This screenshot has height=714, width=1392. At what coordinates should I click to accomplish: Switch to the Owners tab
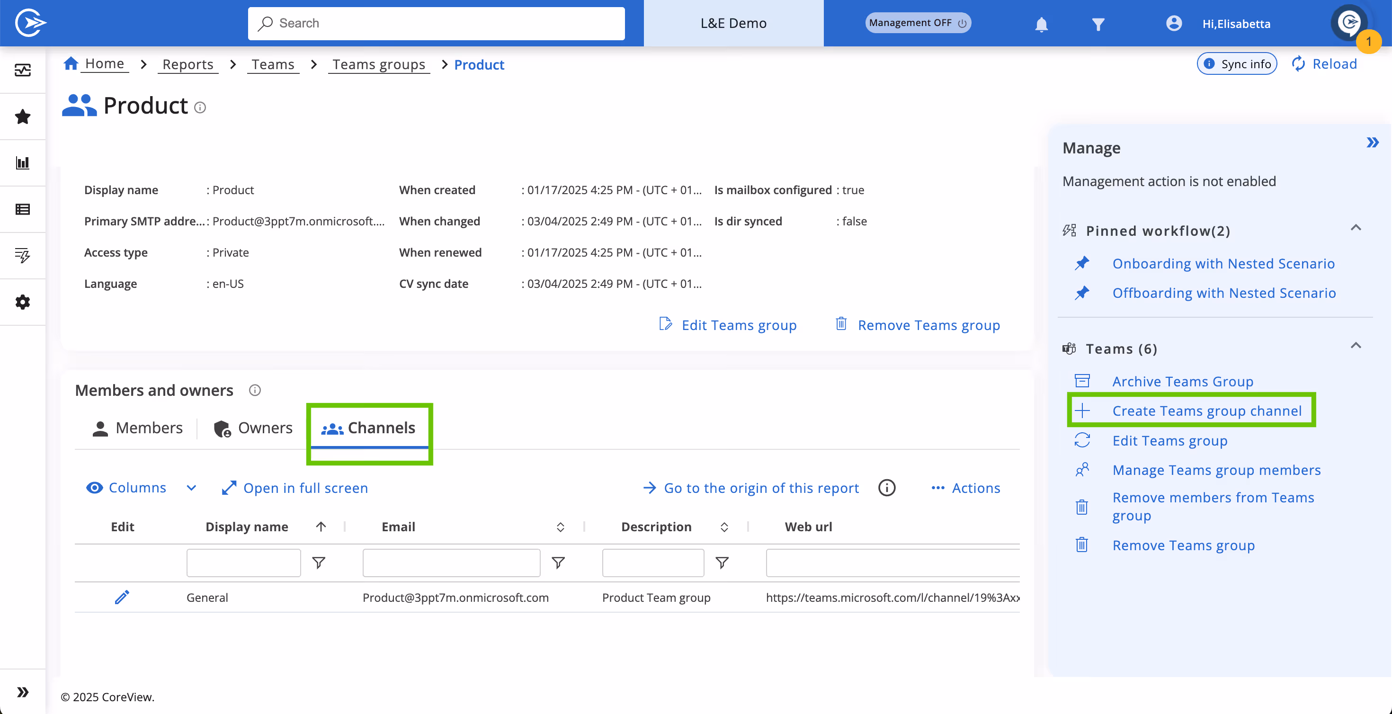point(253,428)
